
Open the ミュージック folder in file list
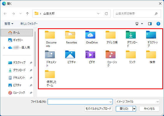[111, 55]
